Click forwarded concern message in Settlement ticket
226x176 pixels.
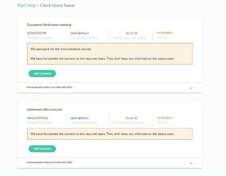[x=102, y=134]
